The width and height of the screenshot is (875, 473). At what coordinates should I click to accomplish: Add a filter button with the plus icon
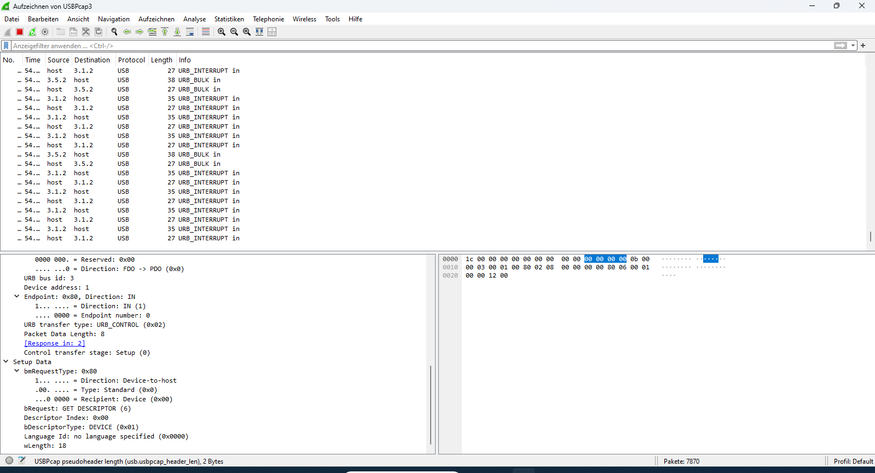863,45
